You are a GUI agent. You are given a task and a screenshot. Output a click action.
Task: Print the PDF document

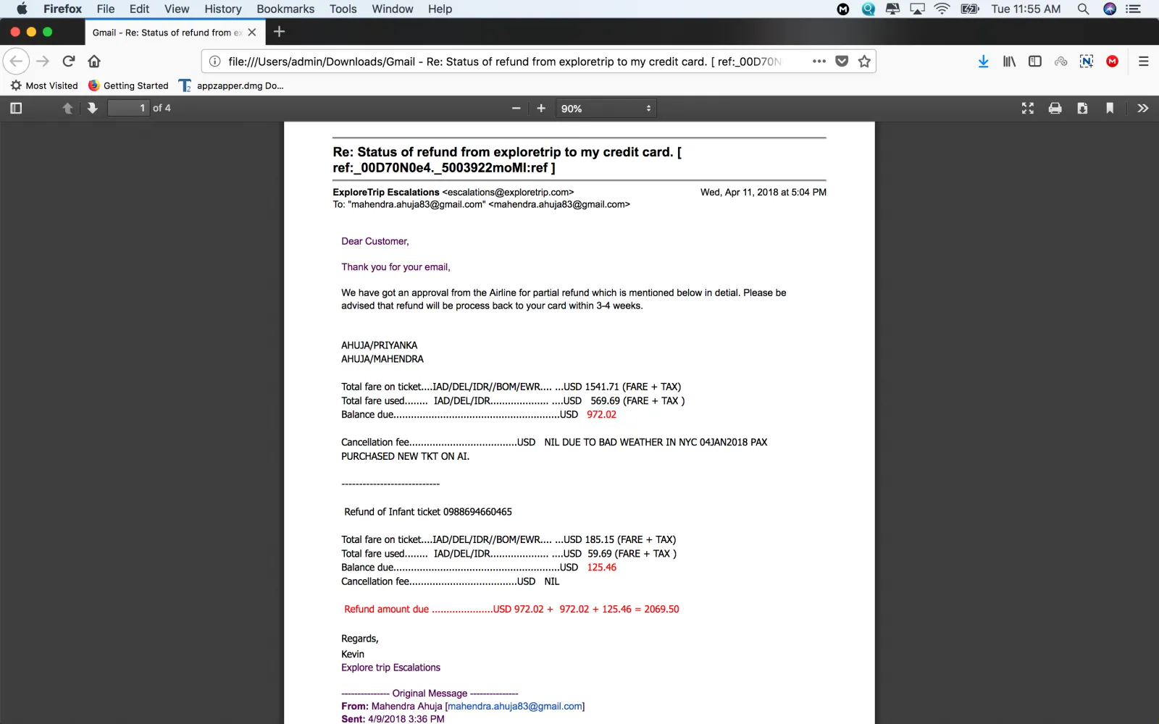click(1055, 108)
